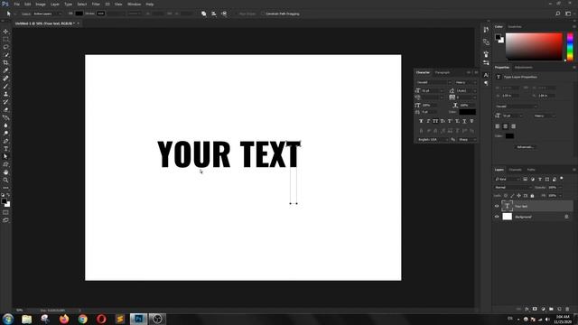Click text color swatch in Character panel
Image resolution: width=578 pixels, height=325 pixels.
(468, 112)
